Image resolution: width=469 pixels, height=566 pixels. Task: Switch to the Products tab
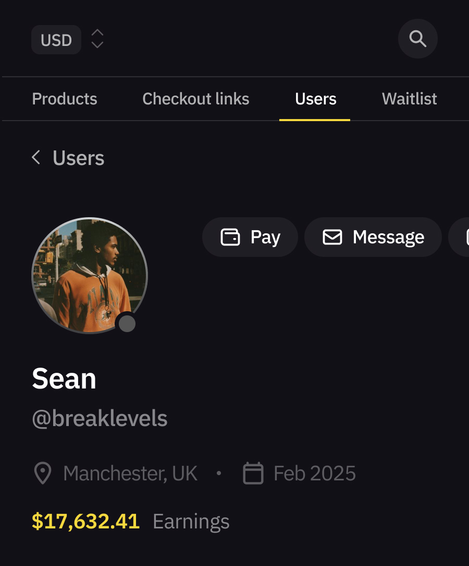[65, 99]
